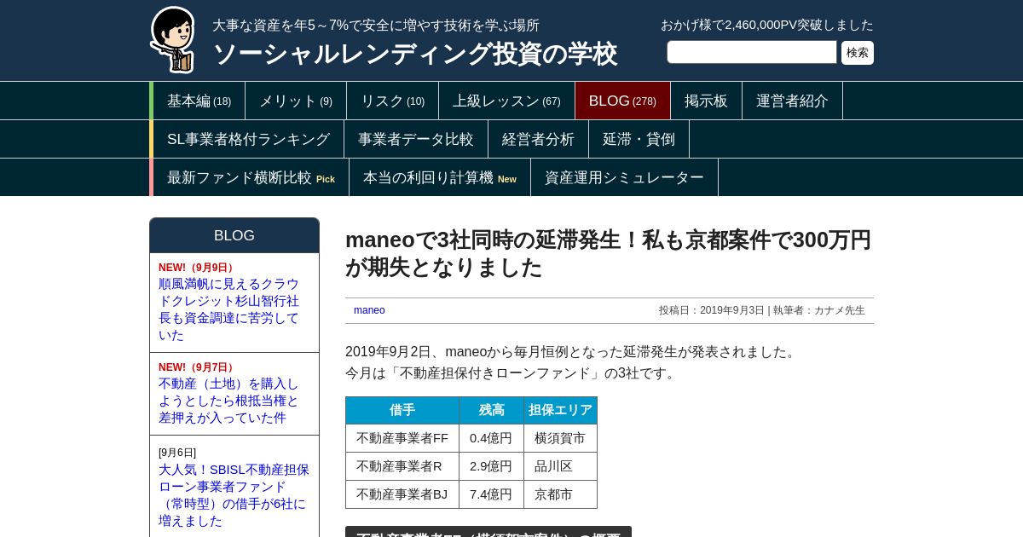
Task: Click cell 2.9億円
Action: tap(492, 466)
